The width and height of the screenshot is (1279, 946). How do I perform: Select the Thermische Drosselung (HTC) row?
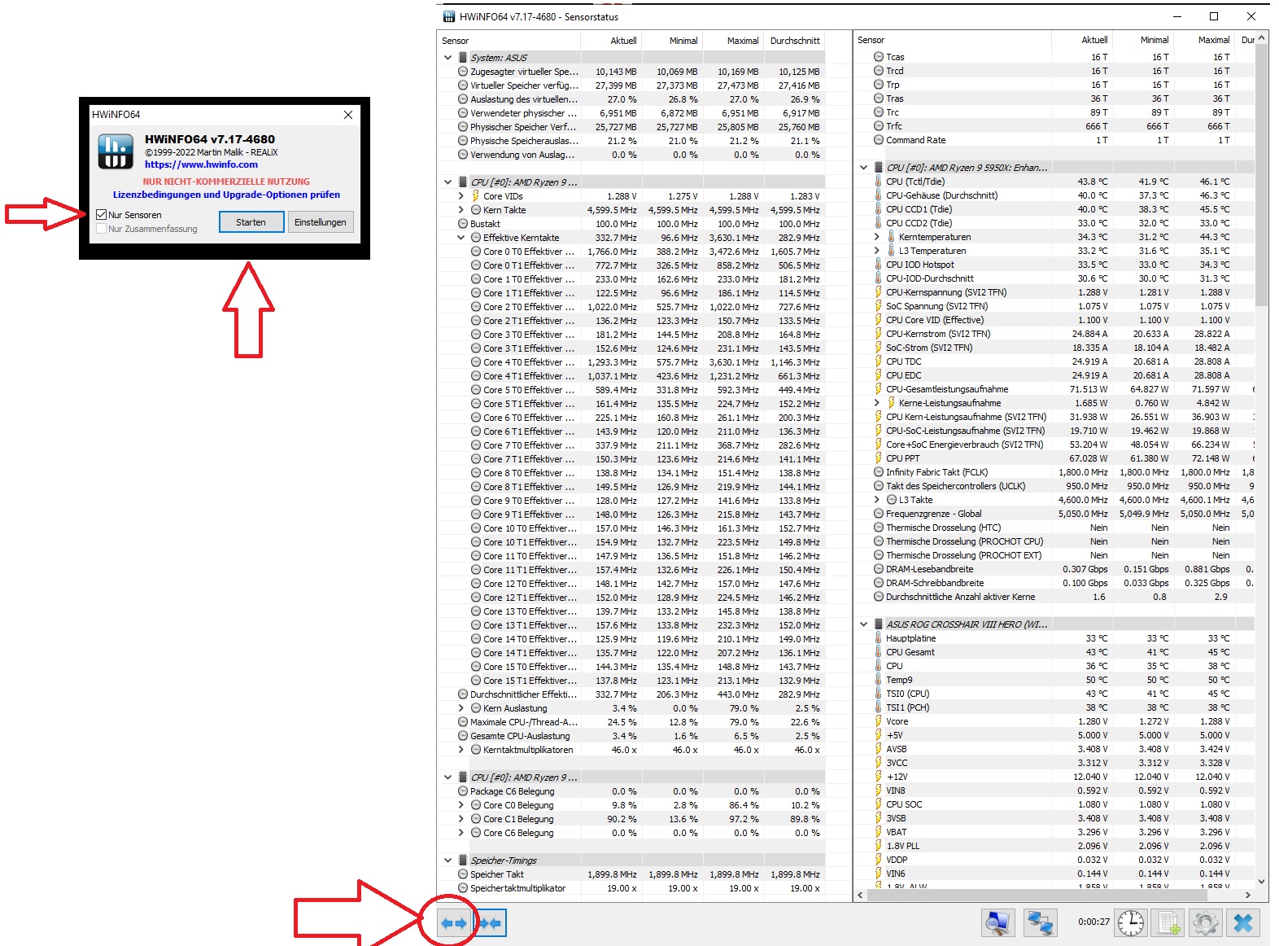(1054, 528)
